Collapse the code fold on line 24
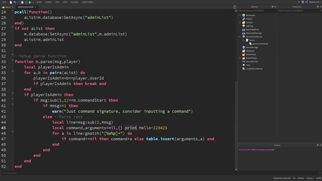322x181 pixels. click(13, 10)
